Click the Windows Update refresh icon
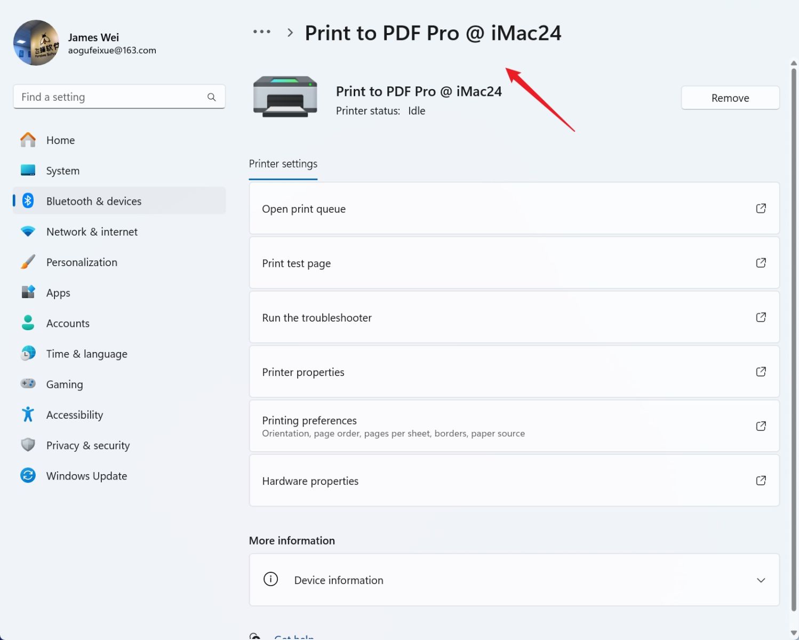 (x=28, y=475)
